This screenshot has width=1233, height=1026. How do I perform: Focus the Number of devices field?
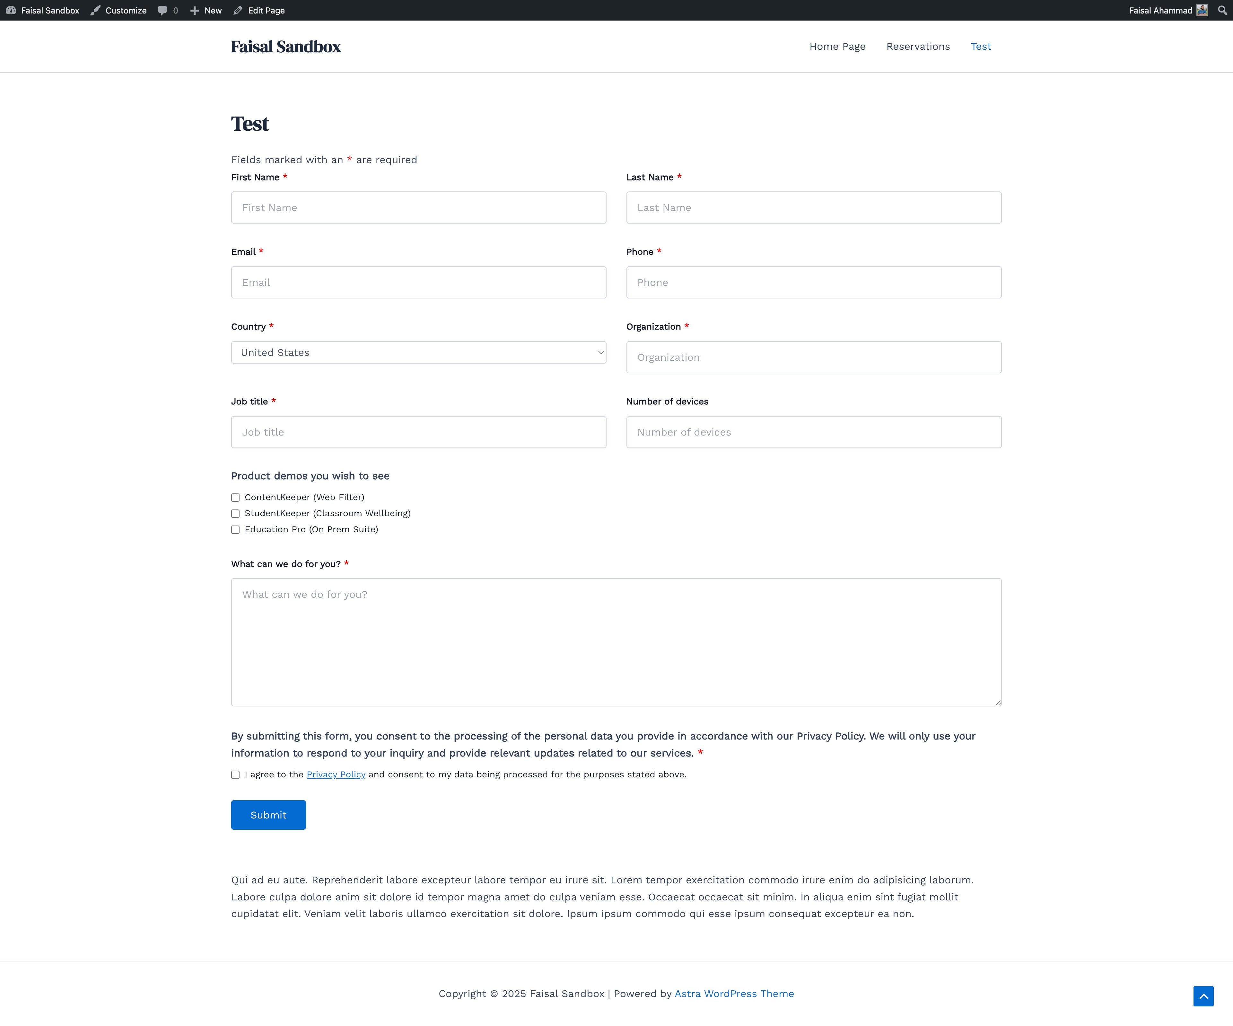click(813, 432)
